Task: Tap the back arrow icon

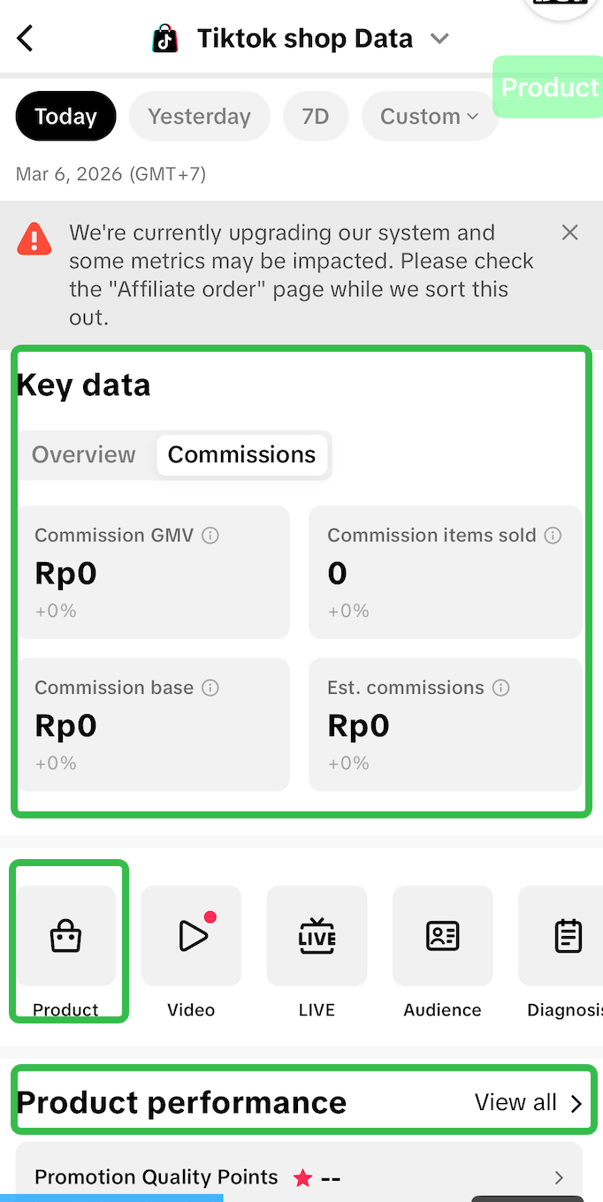Action: (26, 39)
